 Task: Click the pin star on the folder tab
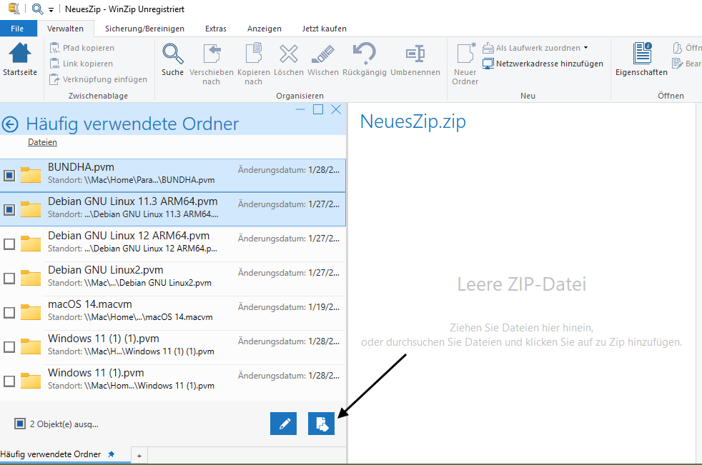pos(112,454)
